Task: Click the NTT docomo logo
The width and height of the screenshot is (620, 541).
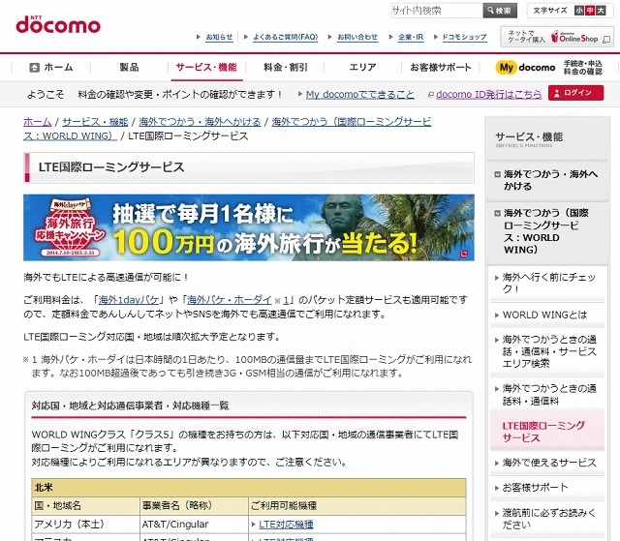Action: point(58,24)
